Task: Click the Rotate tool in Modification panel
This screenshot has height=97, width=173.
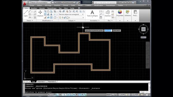Action: tap(48, 11)
